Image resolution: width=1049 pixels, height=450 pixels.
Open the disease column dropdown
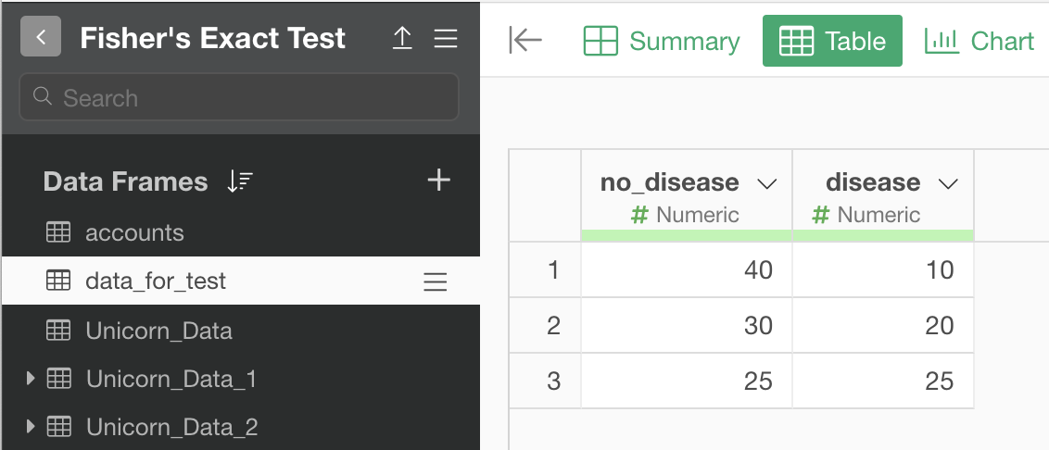(948, 183)
